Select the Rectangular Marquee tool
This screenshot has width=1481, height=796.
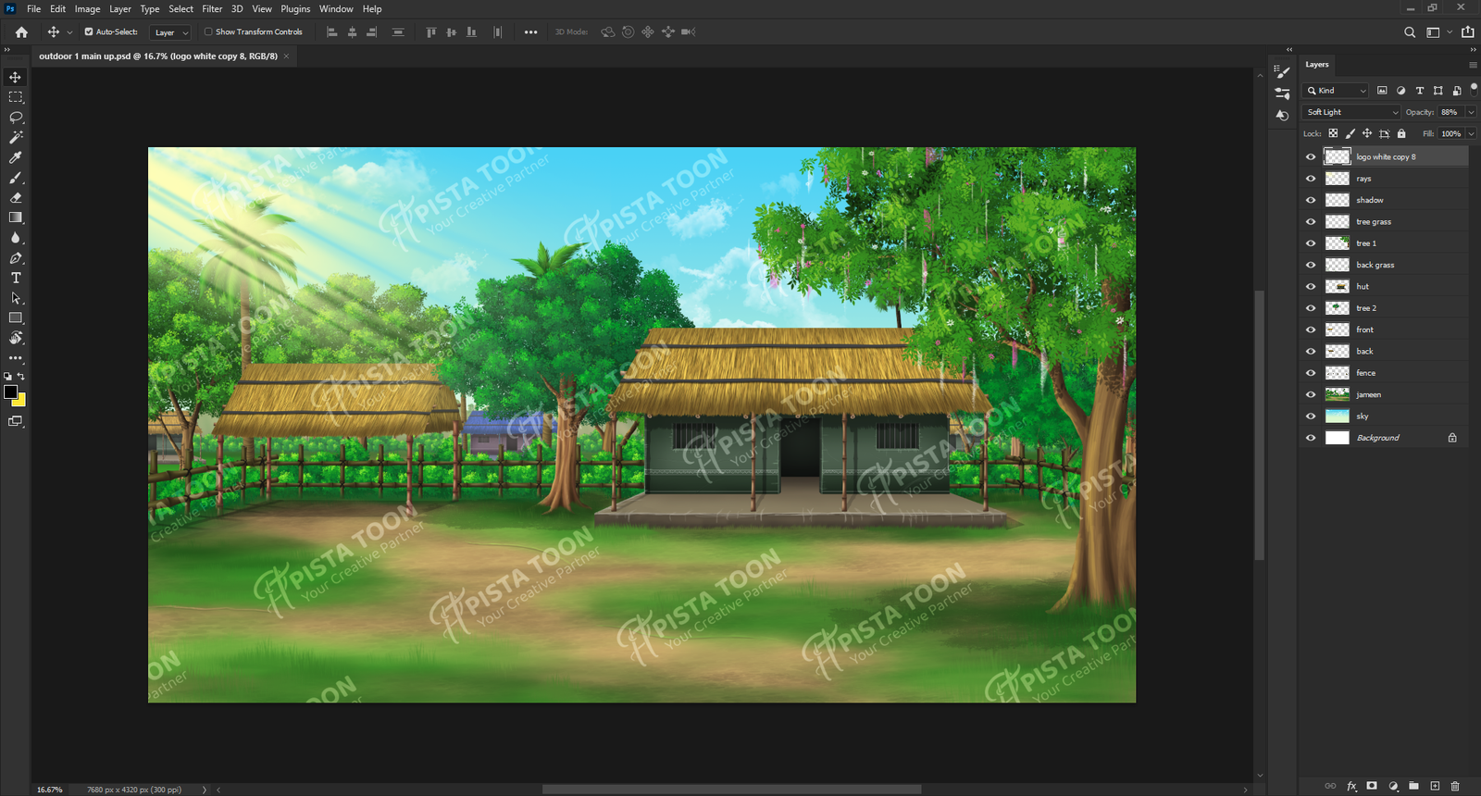pos(16,97)
